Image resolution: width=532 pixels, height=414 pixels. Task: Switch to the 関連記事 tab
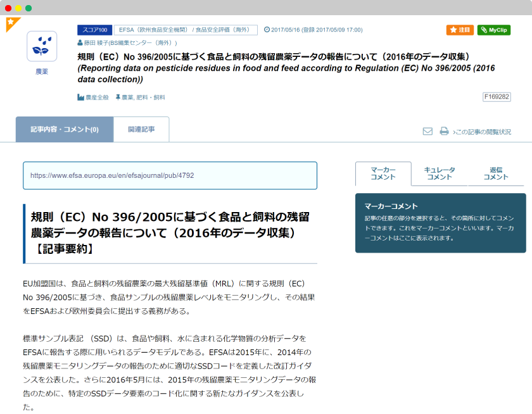coord(141,129)
